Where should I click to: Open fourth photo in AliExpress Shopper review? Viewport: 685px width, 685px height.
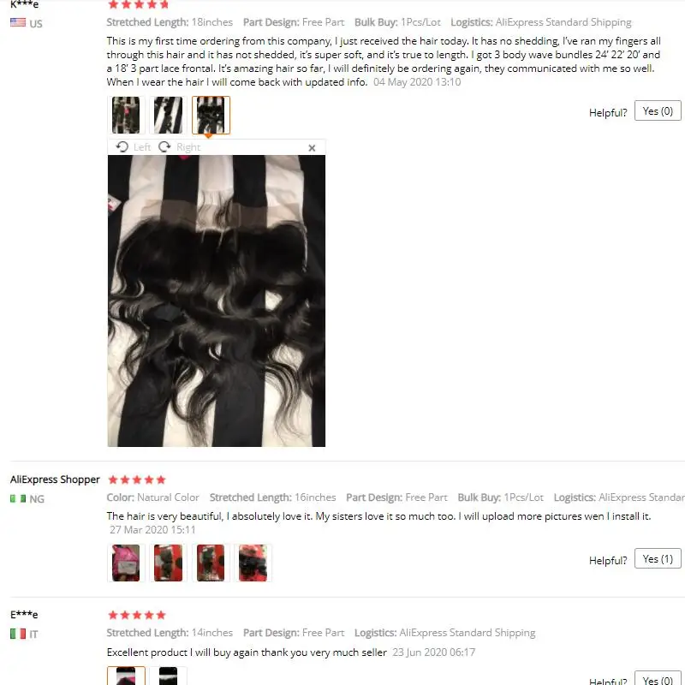253,563
